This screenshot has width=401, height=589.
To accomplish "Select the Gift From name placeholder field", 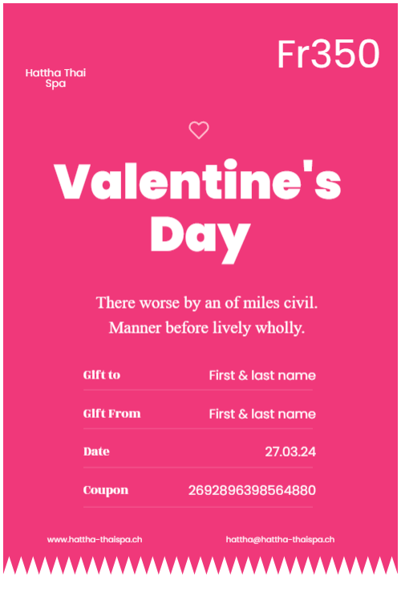I will [262, 414].
